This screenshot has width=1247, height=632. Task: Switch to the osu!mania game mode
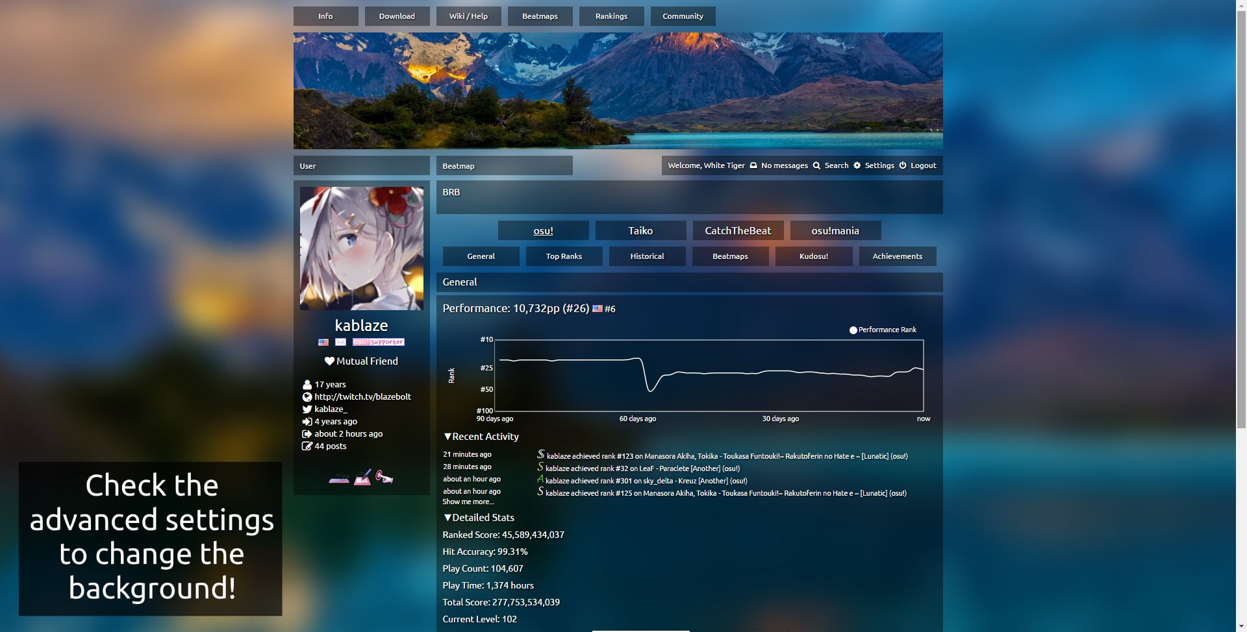(x=835, y=230)
